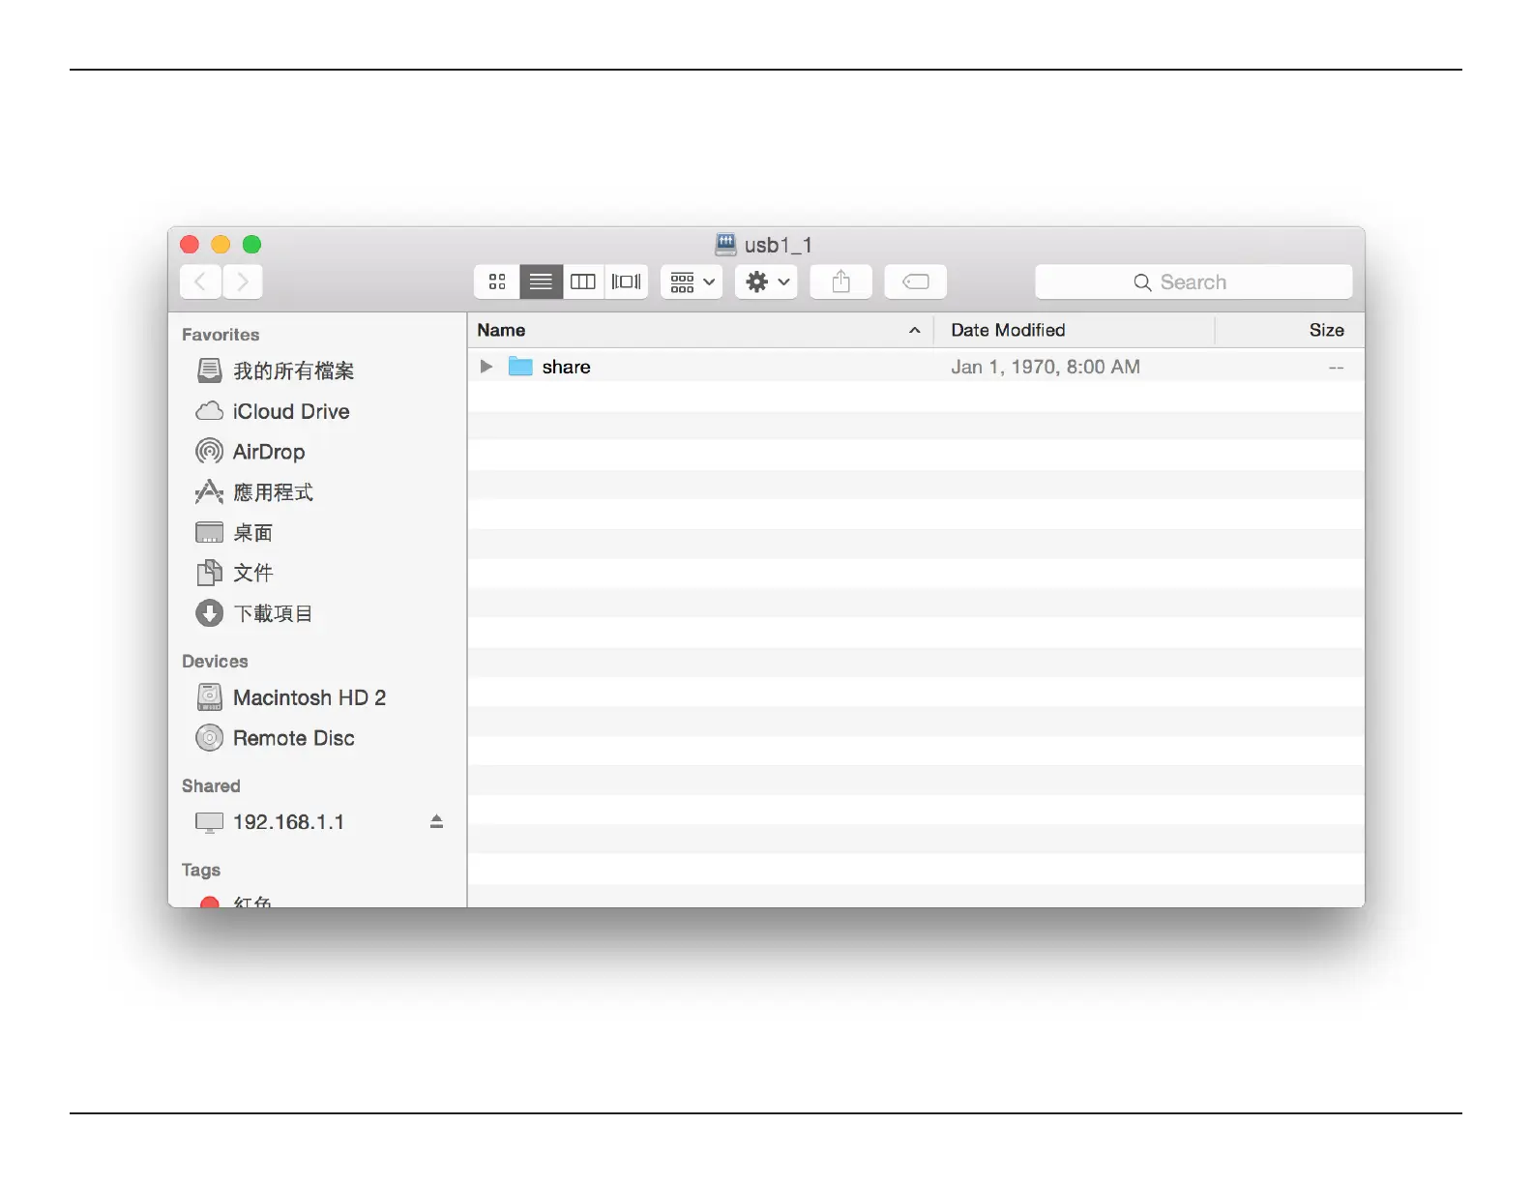Click the Shared section header

(x=211, y=786)
